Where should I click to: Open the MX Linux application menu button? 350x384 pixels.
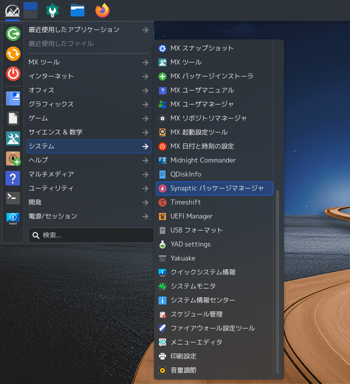coord(12,11)
